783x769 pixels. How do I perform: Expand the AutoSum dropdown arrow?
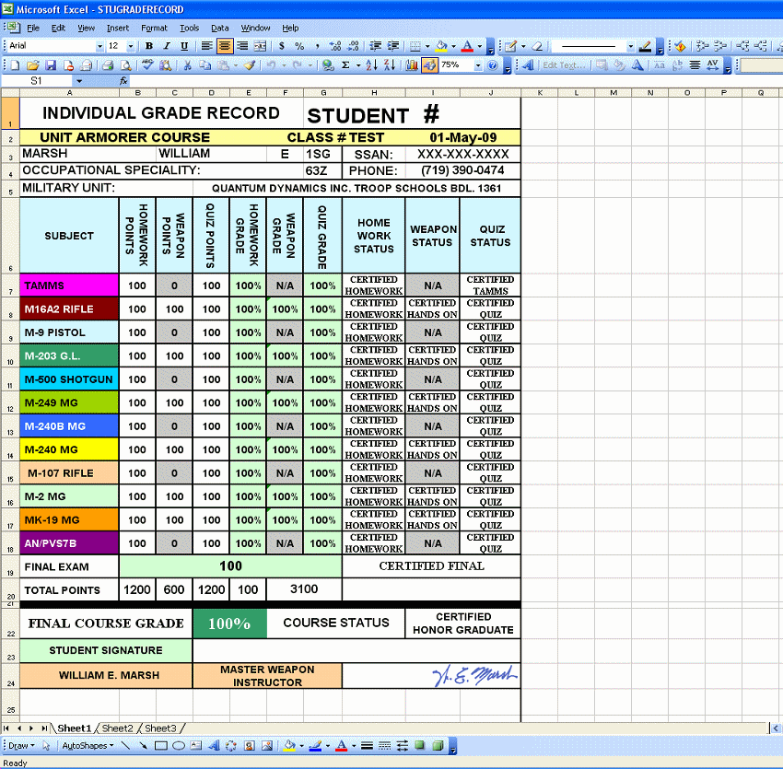(x=358, y=64)
